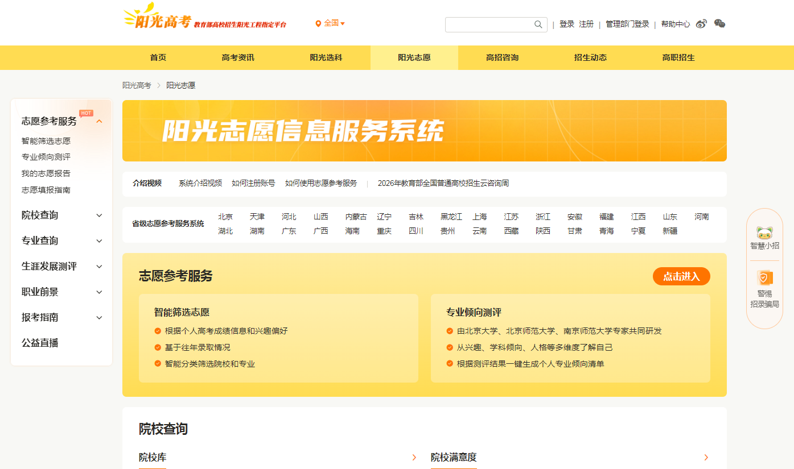Select the 阳光志愿 nav tab
Image resolution: width=794 pixels, height=469 pixels.
point(414,57)
